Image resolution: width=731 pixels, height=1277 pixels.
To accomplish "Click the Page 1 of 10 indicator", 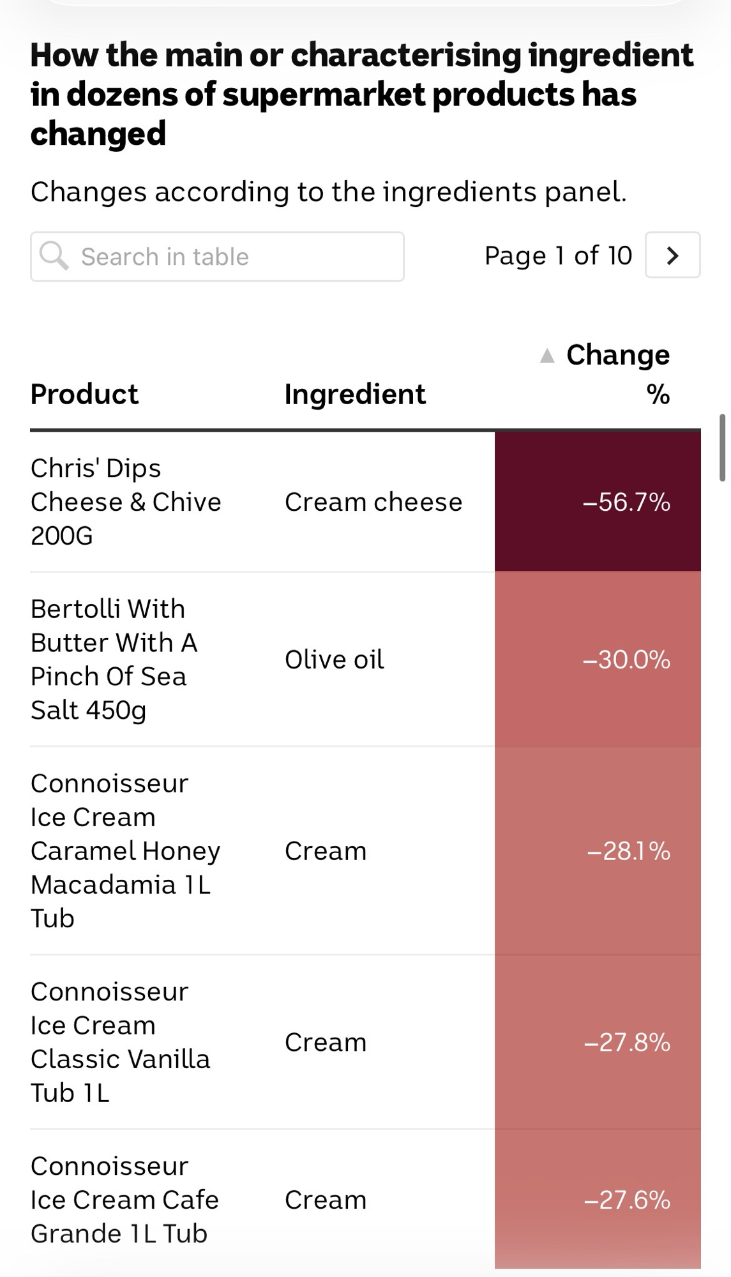I will (x=558, y=255).
